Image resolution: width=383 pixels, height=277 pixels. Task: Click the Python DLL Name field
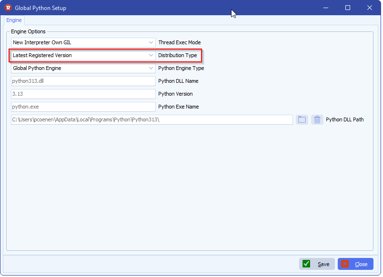click(x=83, y=81)
